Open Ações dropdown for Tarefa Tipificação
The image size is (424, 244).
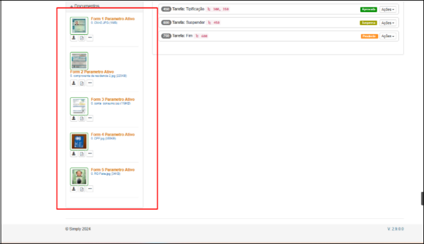coord(388,9)
